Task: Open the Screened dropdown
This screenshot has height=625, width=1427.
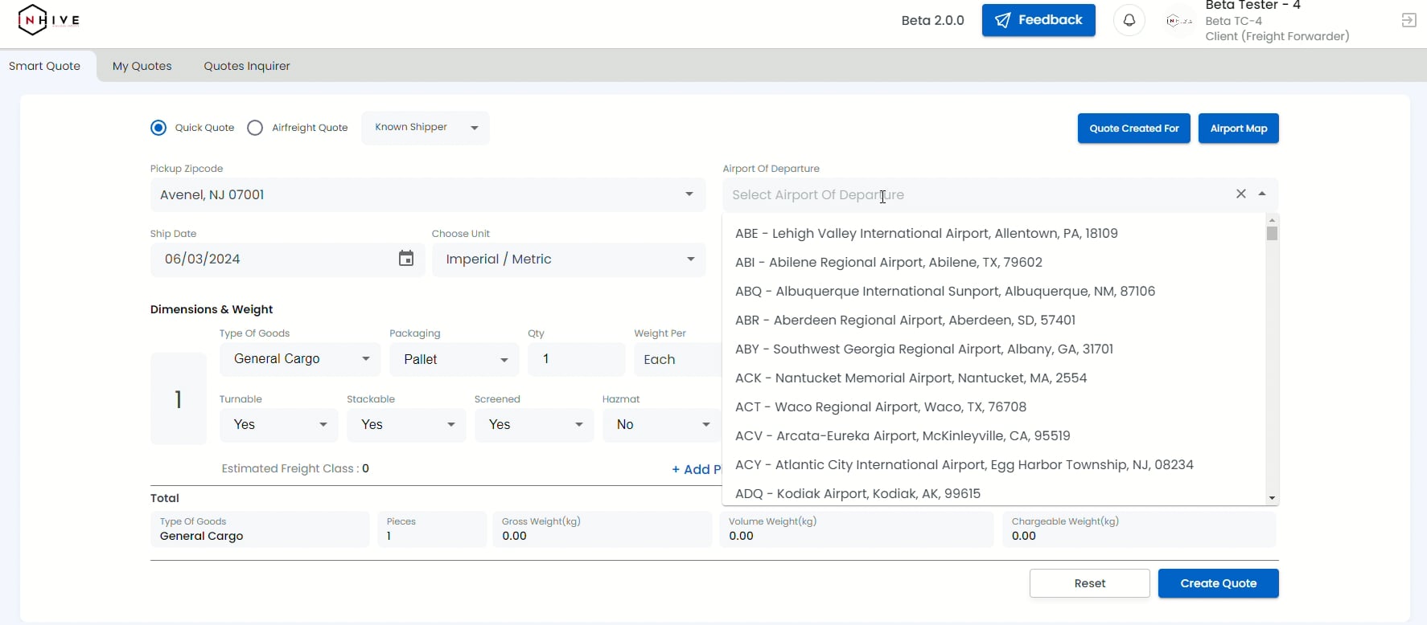Action: [534, 425]
